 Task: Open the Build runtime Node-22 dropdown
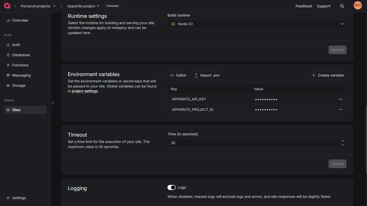257,24
